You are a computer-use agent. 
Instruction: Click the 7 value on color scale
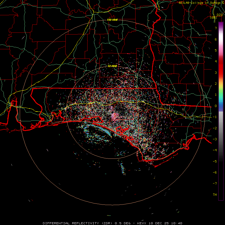coord(216,28)
